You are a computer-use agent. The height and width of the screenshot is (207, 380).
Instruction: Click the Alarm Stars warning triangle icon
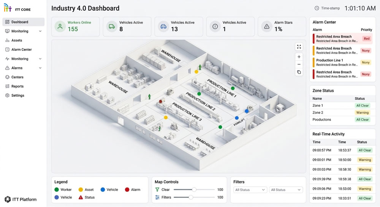(x=267, y=27)
